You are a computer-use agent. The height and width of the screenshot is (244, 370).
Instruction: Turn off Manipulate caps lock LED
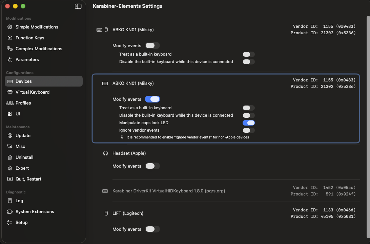[249, 123]
